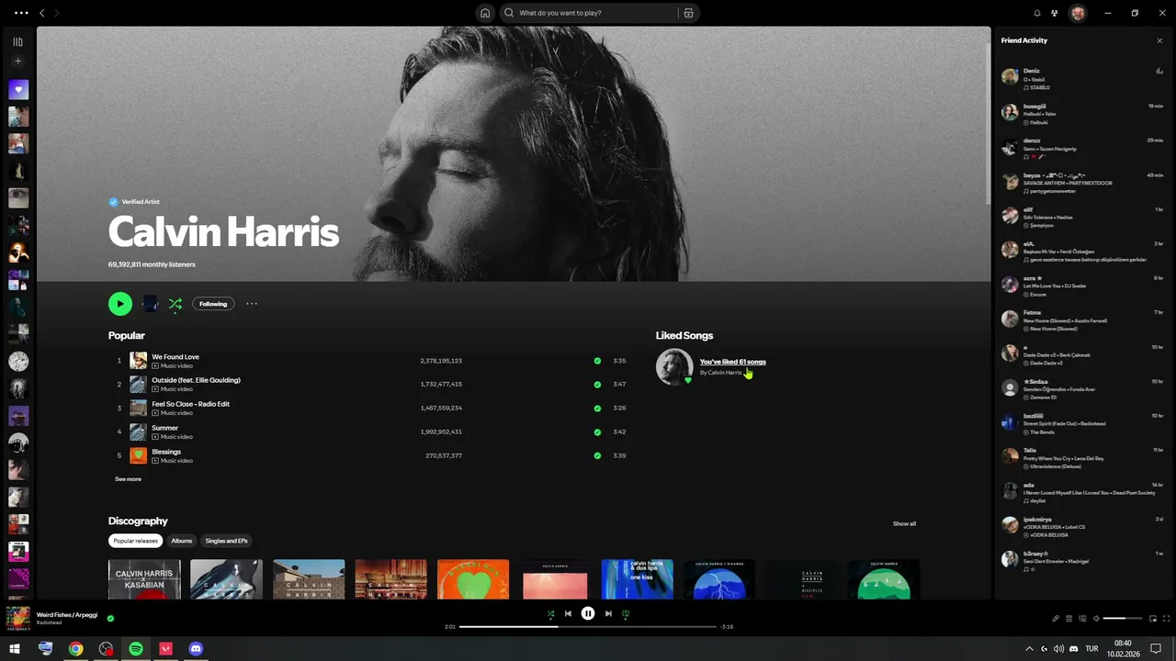
Task: Close the Friend Activity panel
Action: (x=1159, y=40)
